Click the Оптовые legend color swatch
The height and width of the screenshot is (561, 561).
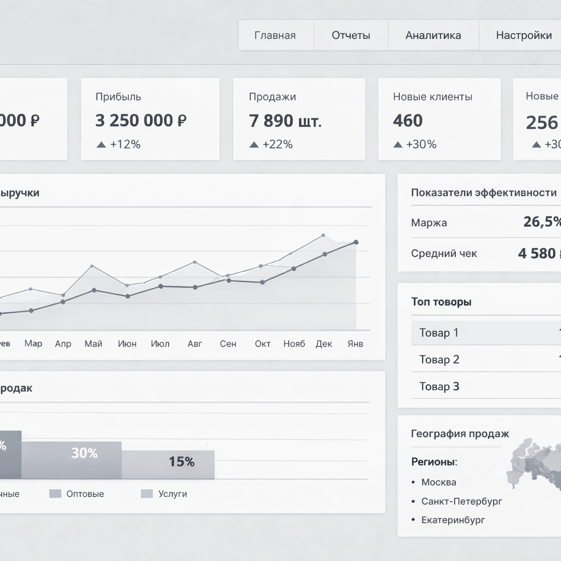[55, 494]
